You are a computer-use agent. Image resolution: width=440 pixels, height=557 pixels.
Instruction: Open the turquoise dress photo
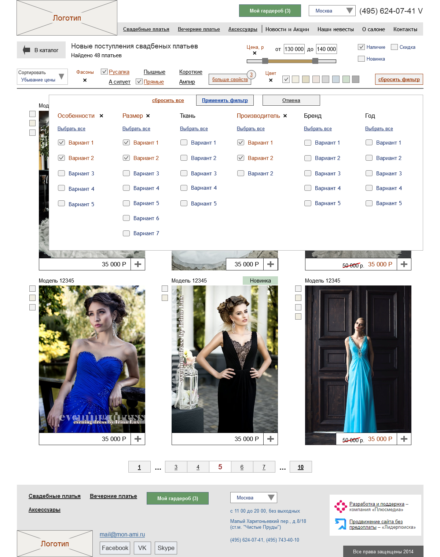358,359
